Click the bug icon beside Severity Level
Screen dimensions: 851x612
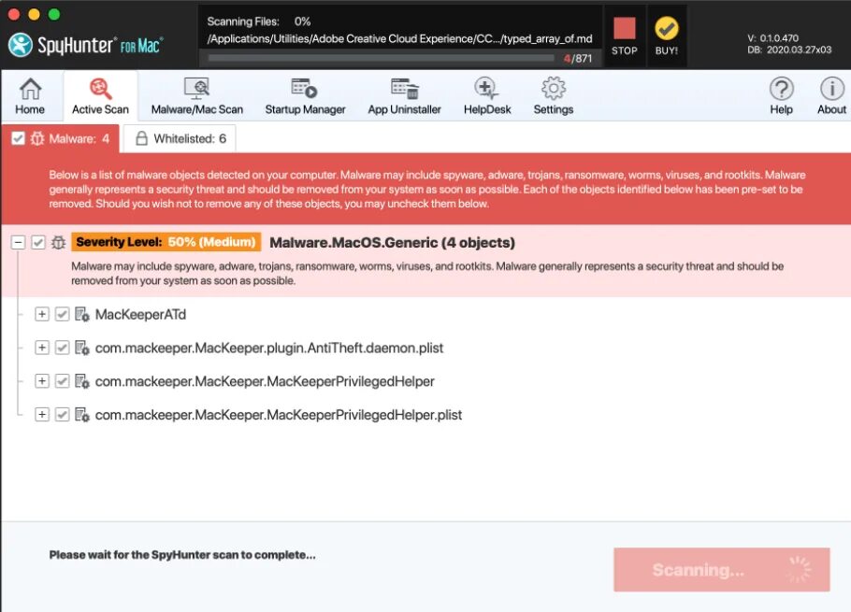coord(58,242)
